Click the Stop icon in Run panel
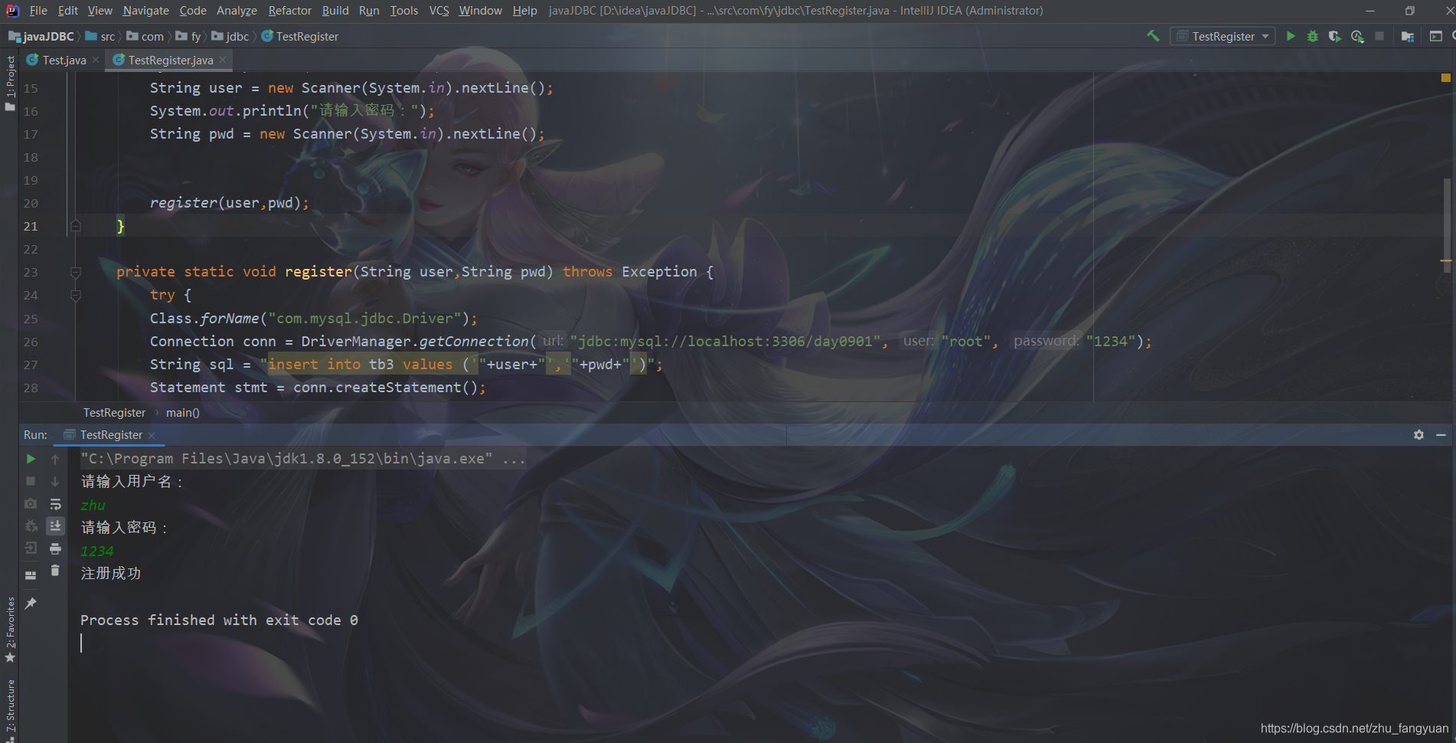 31,481
